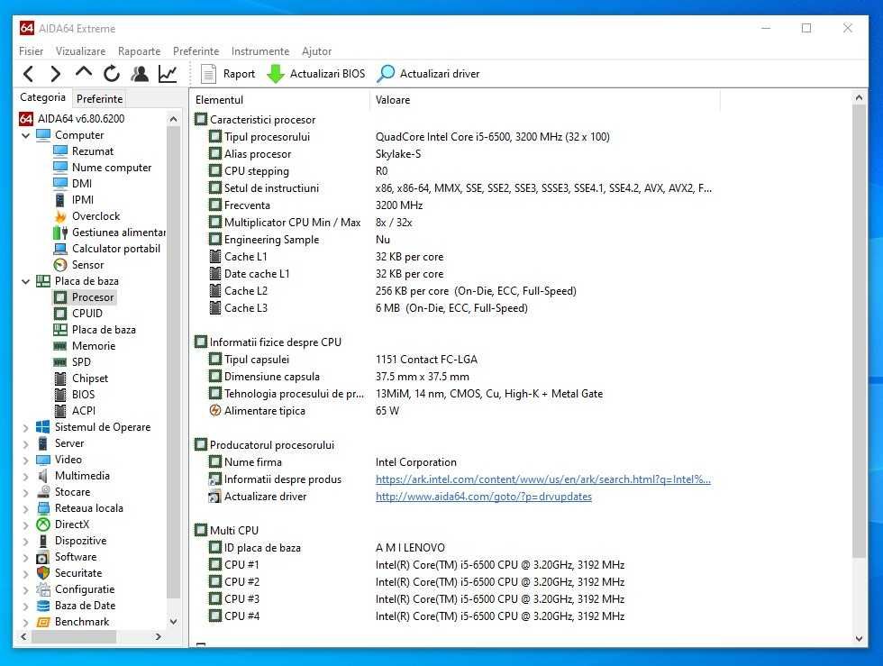Viewport: 883px width, 666px height.
Task: Click the Actualizari driver button label
Action: point(440,74)
